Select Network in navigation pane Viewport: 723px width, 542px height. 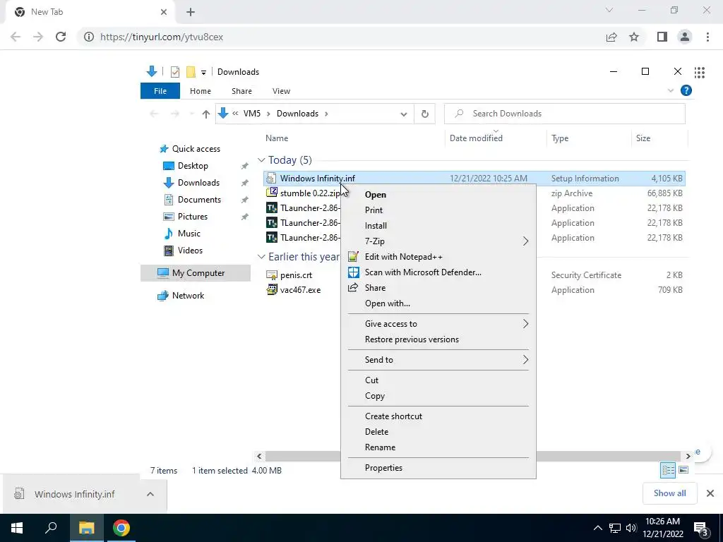(x=188, y=296)
